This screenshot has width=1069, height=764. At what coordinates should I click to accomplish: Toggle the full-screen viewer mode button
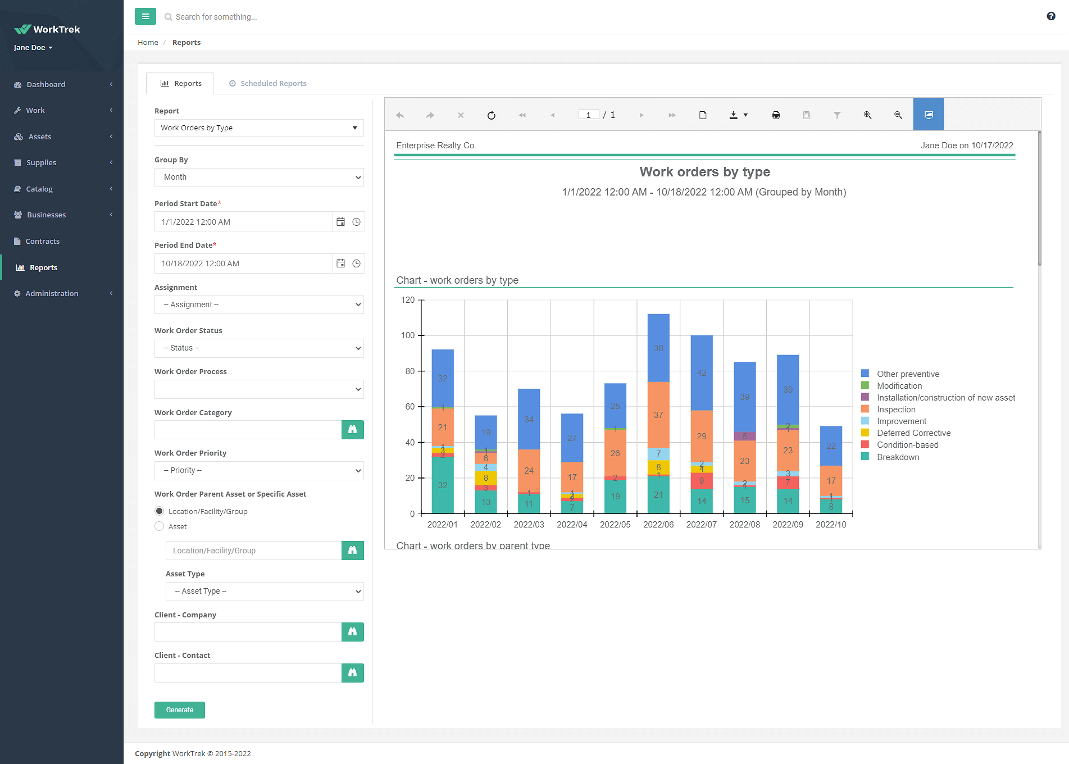coord(928,115)
